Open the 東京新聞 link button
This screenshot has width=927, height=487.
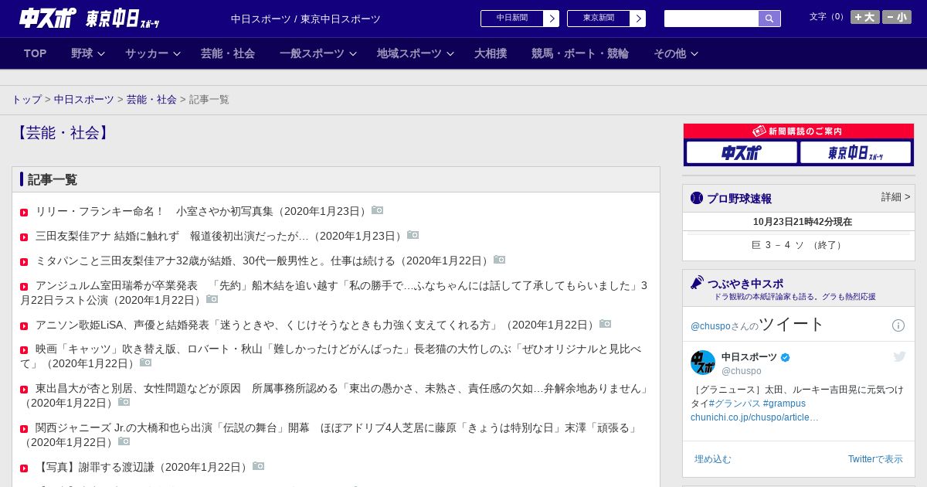click(599, 19)
